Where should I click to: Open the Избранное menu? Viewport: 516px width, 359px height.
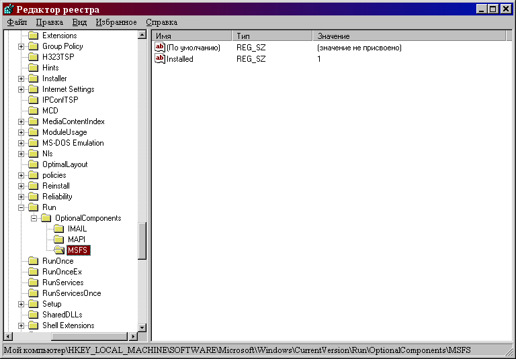(116, 22)
